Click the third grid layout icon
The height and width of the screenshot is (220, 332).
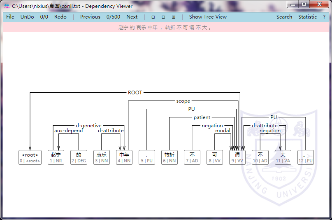pyautogui.click(x=173, y=17)
